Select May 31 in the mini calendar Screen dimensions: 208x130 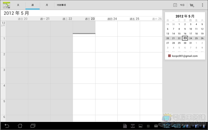(x=190, y=43)
